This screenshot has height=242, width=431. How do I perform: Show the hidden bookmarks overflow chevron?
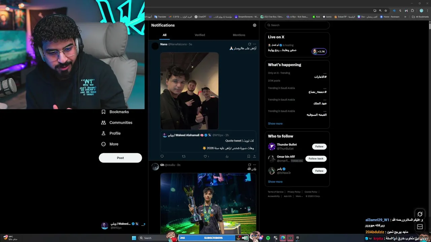click(x=405, y=17)
